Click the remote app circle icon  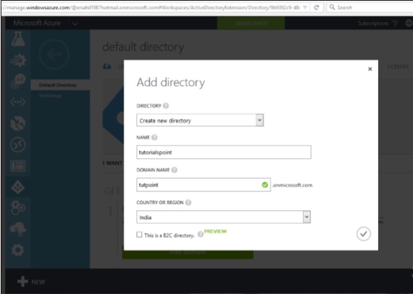(18, 144)
